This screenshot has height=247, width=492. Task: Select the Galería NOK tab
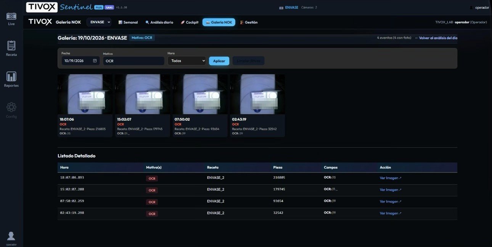click(219, 22)
